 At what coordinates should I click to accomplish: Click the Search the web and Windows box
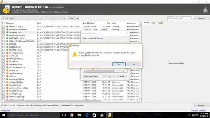(33, 115)
